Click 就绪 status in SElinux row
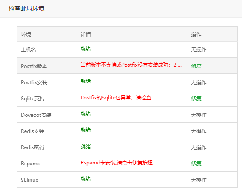242x192 pixels. 85,179
